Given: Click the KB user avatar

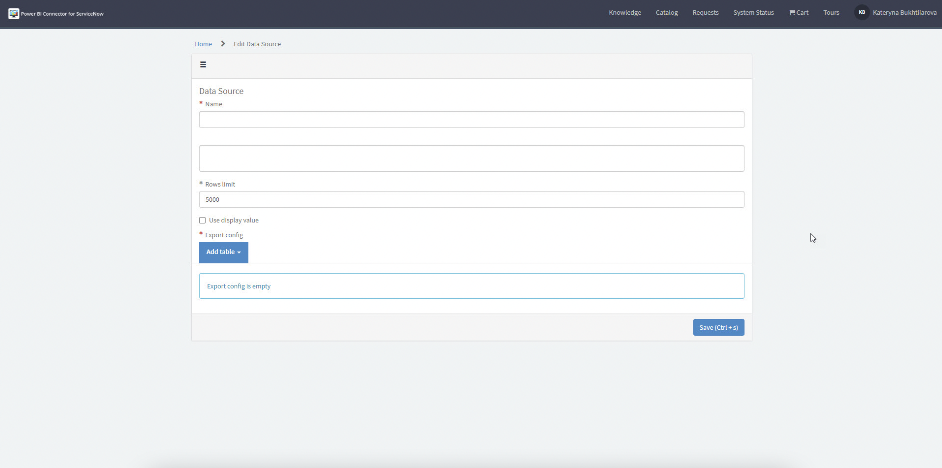Looking at the screenshot, I should coord(862,12).
